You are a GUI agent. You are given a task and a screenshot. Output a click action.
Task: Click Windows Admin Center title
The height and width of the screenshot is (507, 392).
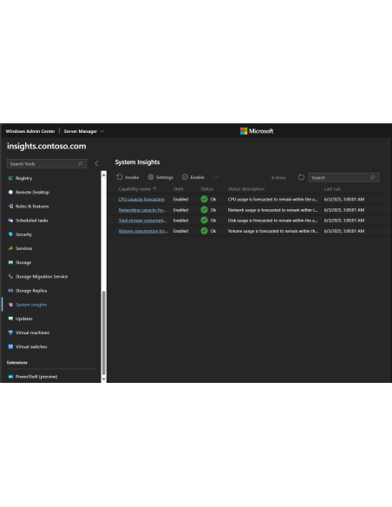click(30, 131)
